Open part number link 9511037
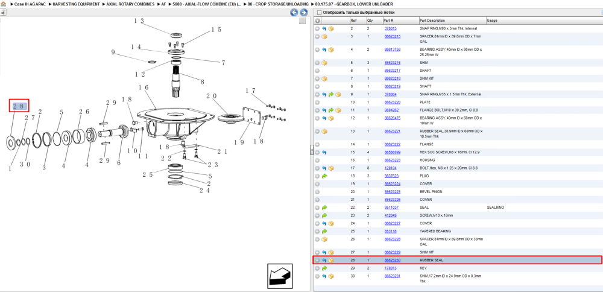Viewport: 603px width, 292px height. [391, 208]
